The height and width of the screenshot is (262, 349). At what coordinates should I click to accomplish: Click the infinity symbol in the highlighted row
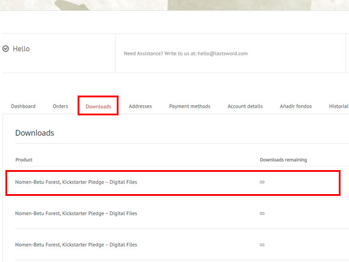tap(262, 182)
